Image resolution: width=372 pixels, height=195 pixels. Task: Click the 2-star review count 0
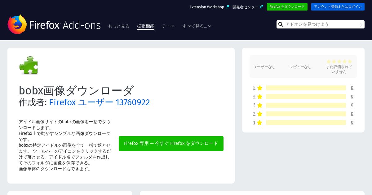click(x=352, y=114)
